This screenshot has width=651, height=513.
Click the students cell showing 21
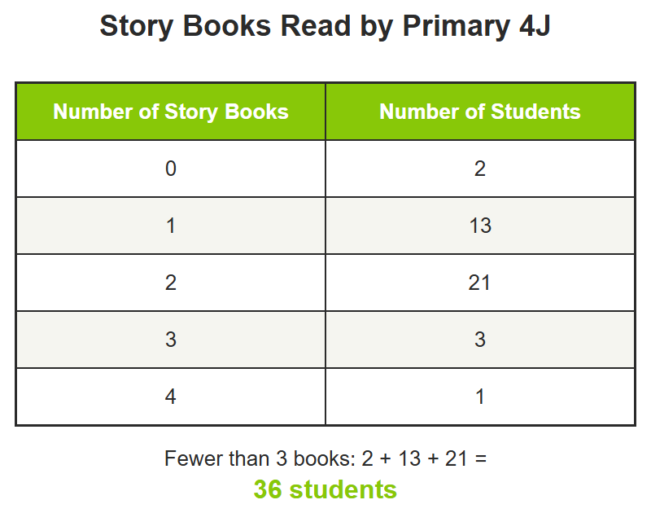click(480, 283)
